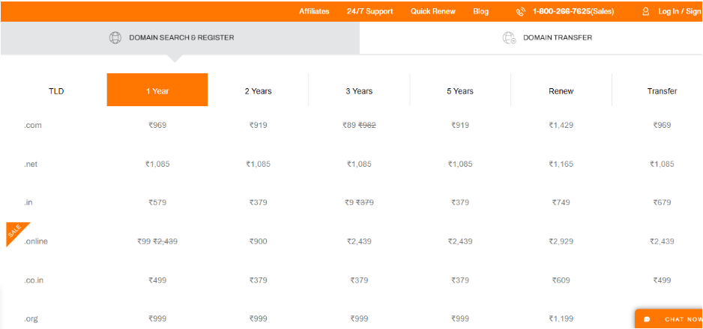Click .com Transfer price ₹969
This screenshot has width=703, height=329.
[662, 125]
